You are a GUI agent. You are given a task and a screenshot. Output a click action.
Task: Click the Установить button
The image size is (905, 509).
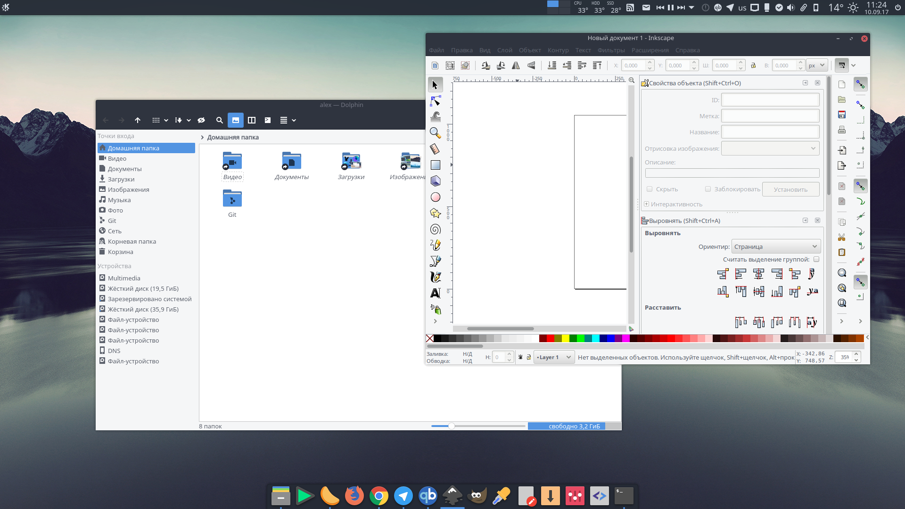coord(790,189)
